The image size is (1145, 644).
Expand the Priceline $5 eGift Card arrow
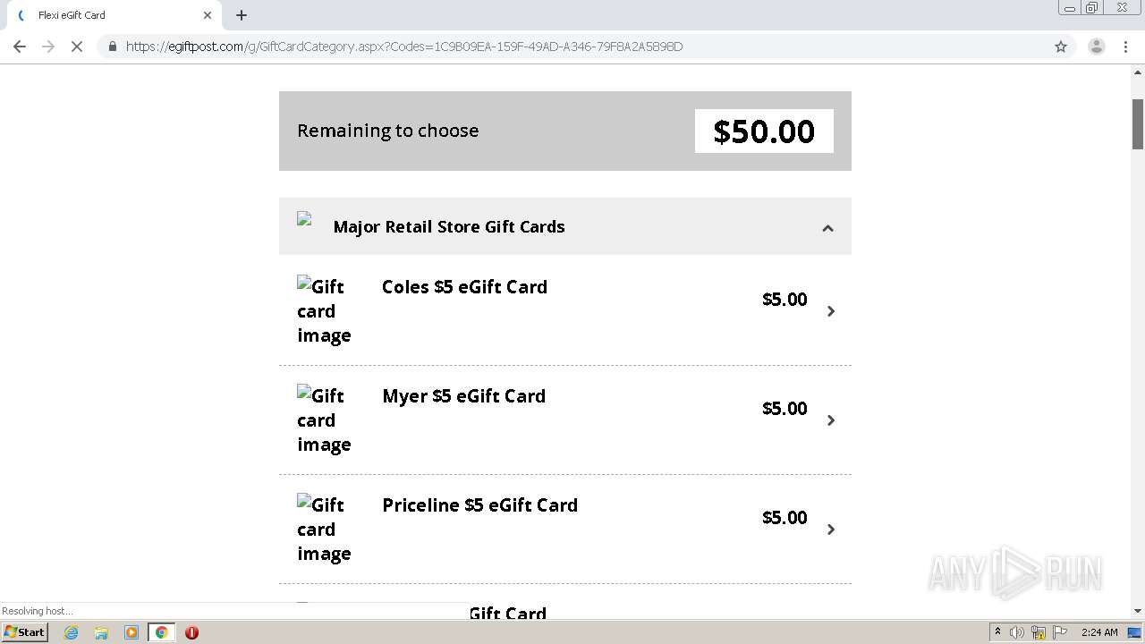[x=831, y=530]
